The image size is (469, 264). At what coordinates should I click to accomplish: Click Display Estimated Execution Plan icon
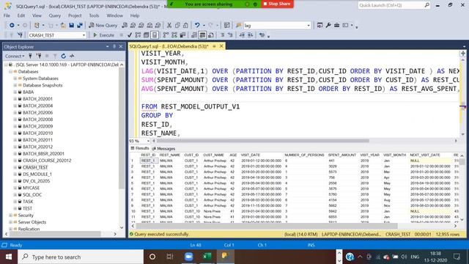tap(138, 35)
